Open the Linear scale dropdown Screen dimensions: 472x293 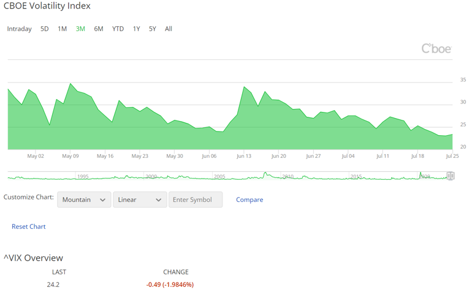pyautogui.click(x=140, y=199)
